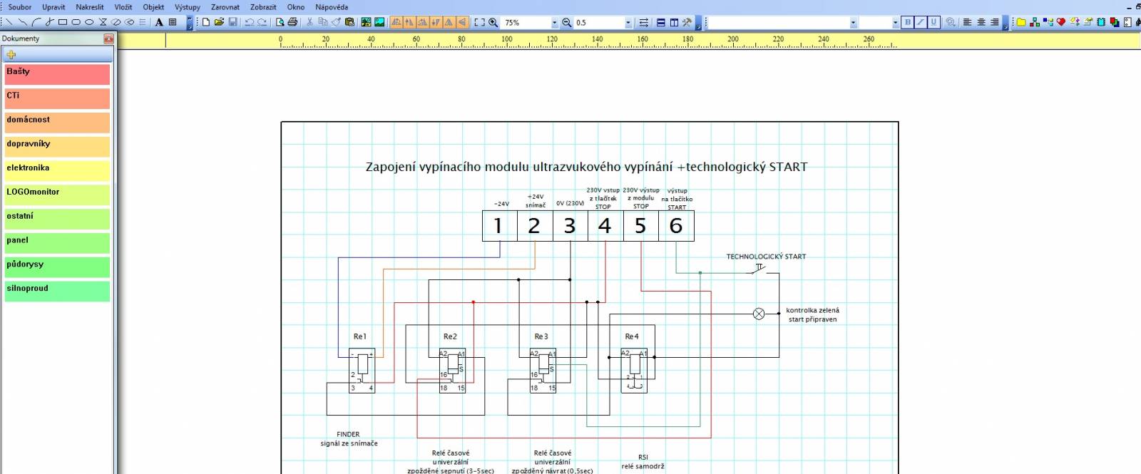Viewport: 1141px width, 474px height.
Task: Align text to the right
Action: click(x=995, y=22)
